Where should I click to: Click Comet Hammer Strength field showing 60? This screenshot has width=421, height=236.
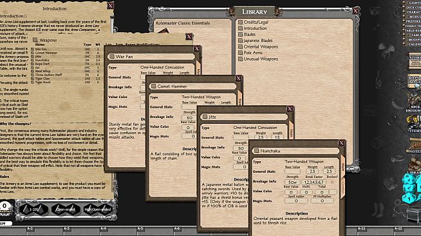(x=189, y=117)
